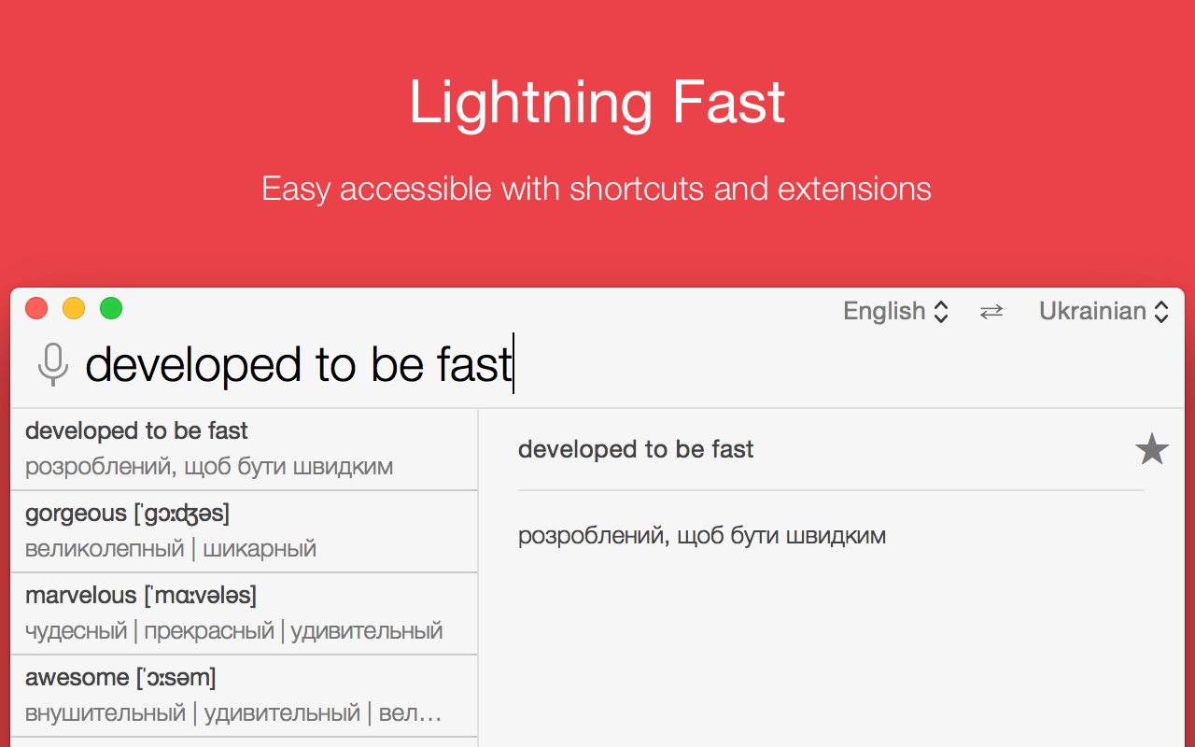Maximize the window using the green button

(x=111, y=308)
